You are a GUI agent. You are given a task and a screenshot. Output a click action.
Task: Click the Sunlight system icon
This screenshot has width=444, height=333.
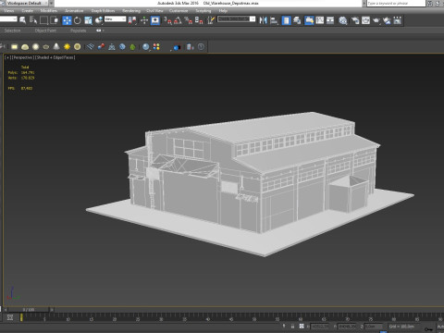67,47
